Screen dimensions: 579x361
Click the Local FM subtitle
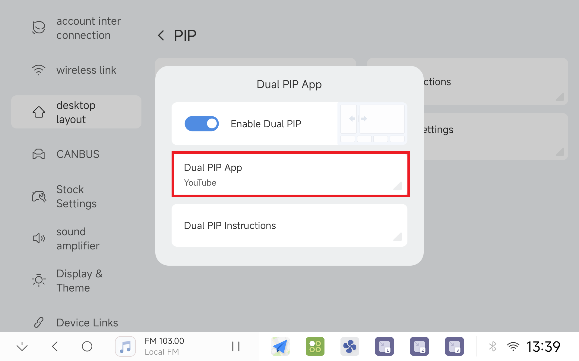point(162,352)
